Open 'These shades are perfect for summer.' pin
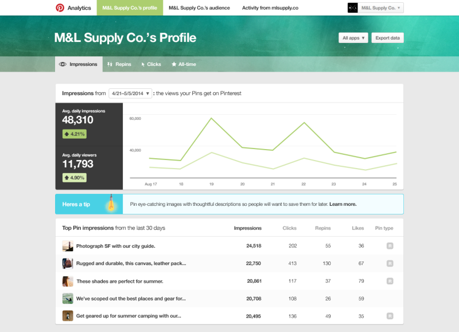 tap(120, 281)
